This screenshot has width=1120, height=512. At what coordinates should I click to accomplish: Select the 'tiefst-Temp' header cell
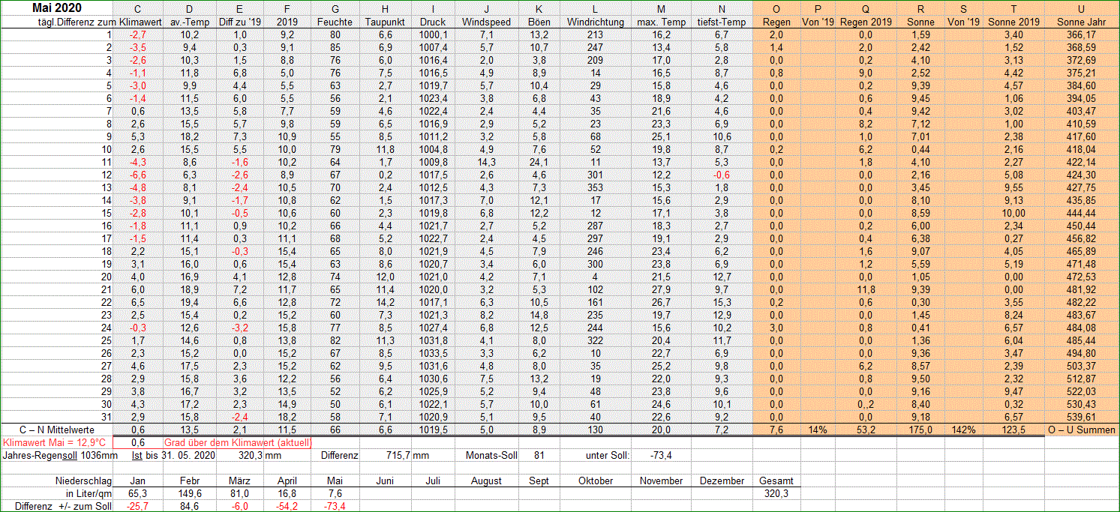721,22
